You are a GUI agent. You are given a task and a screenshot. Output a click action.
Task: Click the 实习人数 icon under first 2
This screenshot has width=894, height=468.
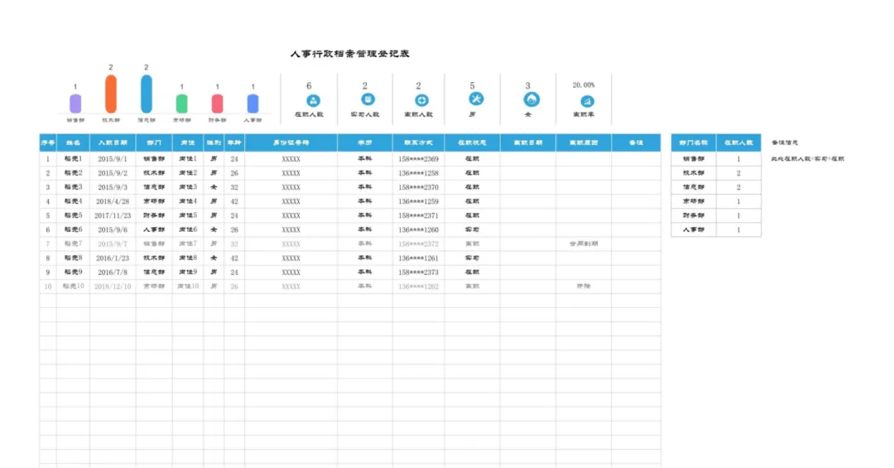pos(368,99)
